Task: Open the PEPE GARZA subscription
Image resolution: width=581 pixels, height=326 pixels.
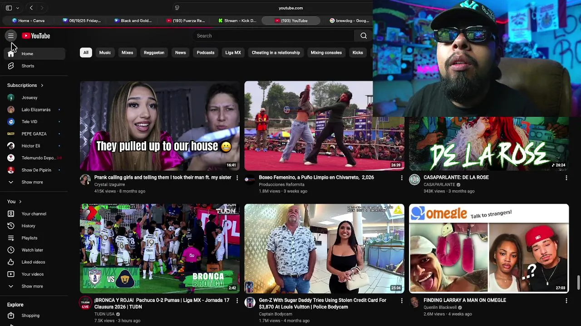Action: coord(35,134)
